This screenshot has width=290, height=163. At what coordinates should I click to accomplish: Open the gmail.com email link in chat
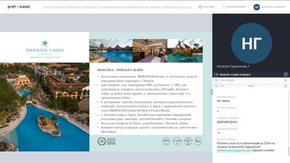[234, 150]
